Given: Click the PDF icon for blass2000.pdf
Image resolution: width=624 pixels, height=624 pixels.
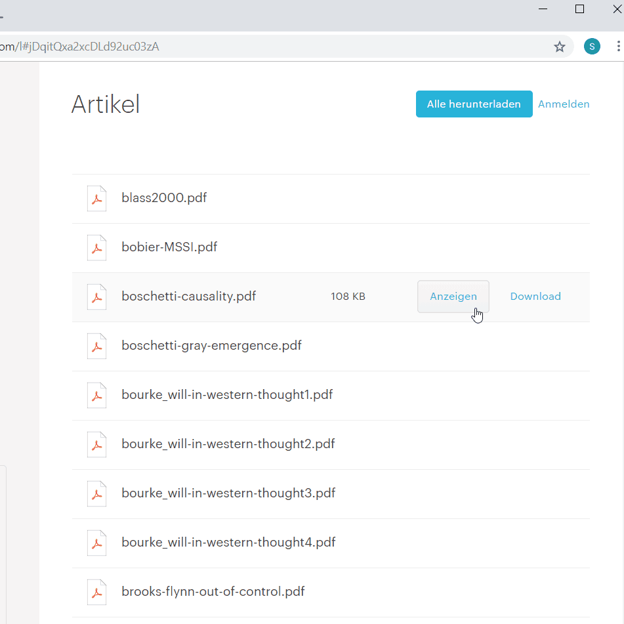Looking at the screenshot, I should (96, 198).
